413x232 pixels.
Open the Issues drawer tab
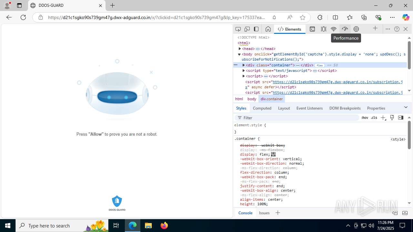point(264,213)
